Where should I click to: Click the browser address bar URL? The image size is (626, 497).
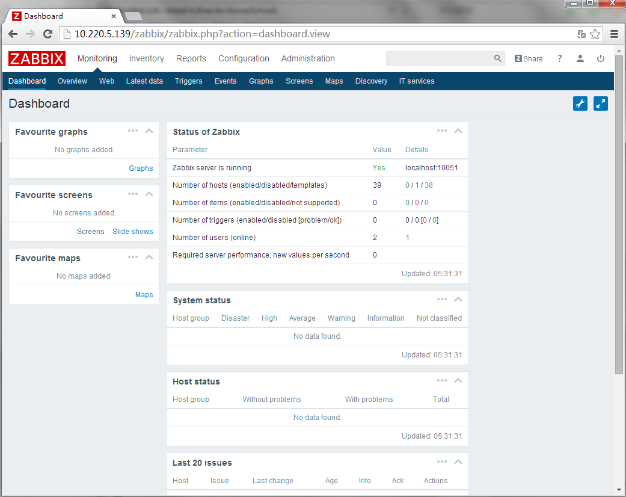[x=202, y=34]
